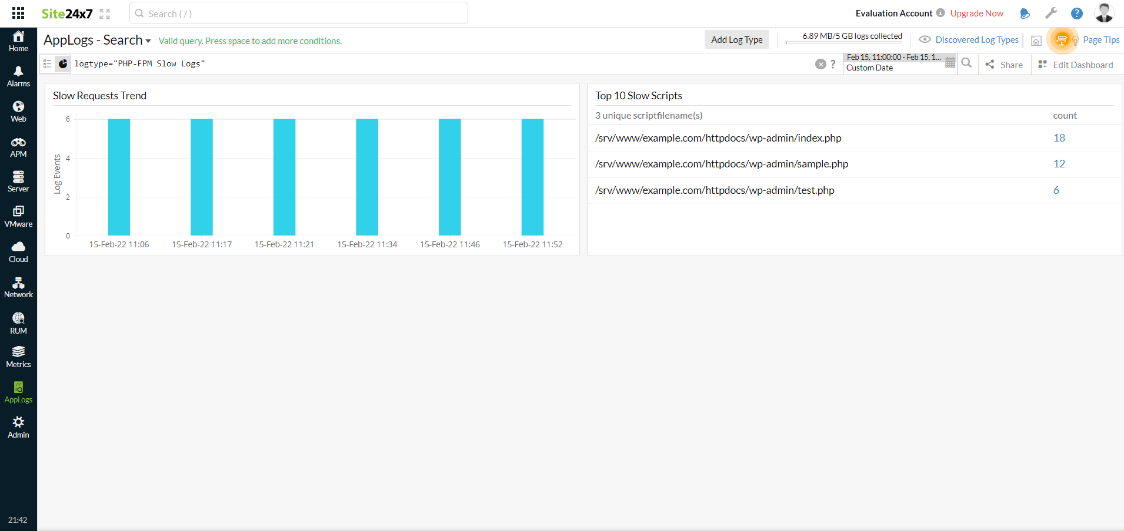Open the count link showing 18
This screenshot has height=531, width=1124.
point(1059,137)
